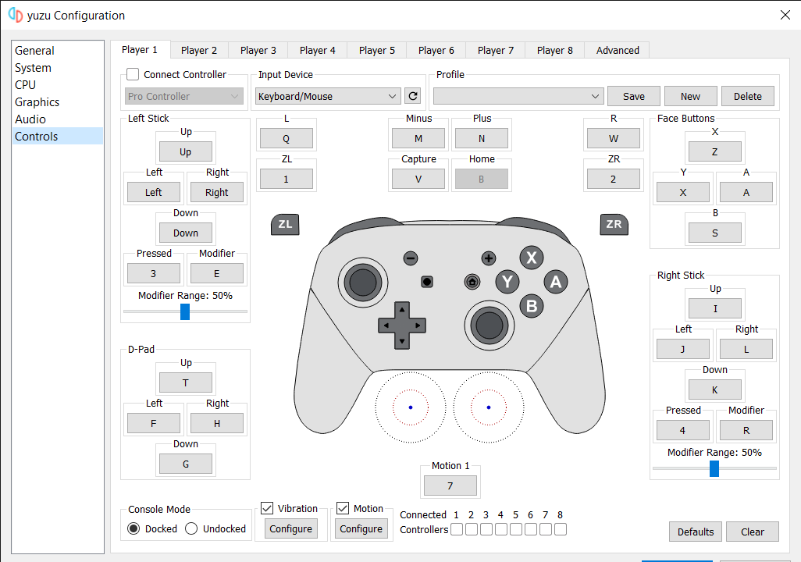Adjust the Left Stick modifier range slider
Image resolution: width=801 pixels, height=562 pixels.
(185, 311)
